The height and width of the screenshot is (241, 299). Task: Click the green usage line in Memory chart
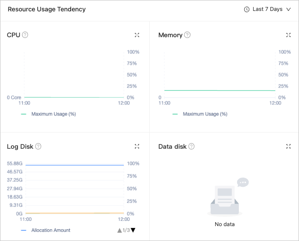click(220, 90)
